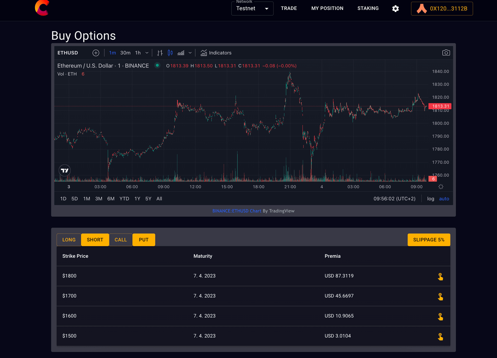Expand the chart style dropdown chevron
Image resolution: width=497 pixels, height=358 pixels.
190,53
